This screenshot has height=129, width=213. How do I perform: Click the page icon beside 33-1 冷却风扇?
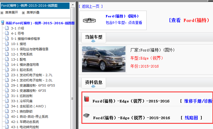point(7,101)
